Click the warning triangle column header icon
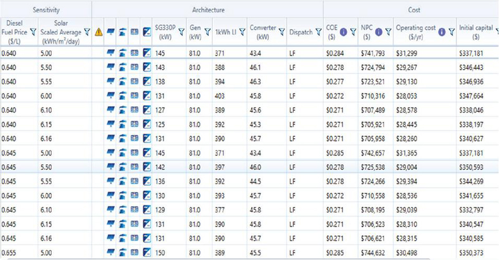 click(99, 32)
